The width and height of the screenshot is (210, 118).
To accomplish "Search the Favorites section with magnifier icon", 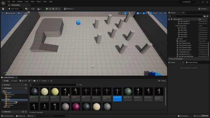I will 26,85.
